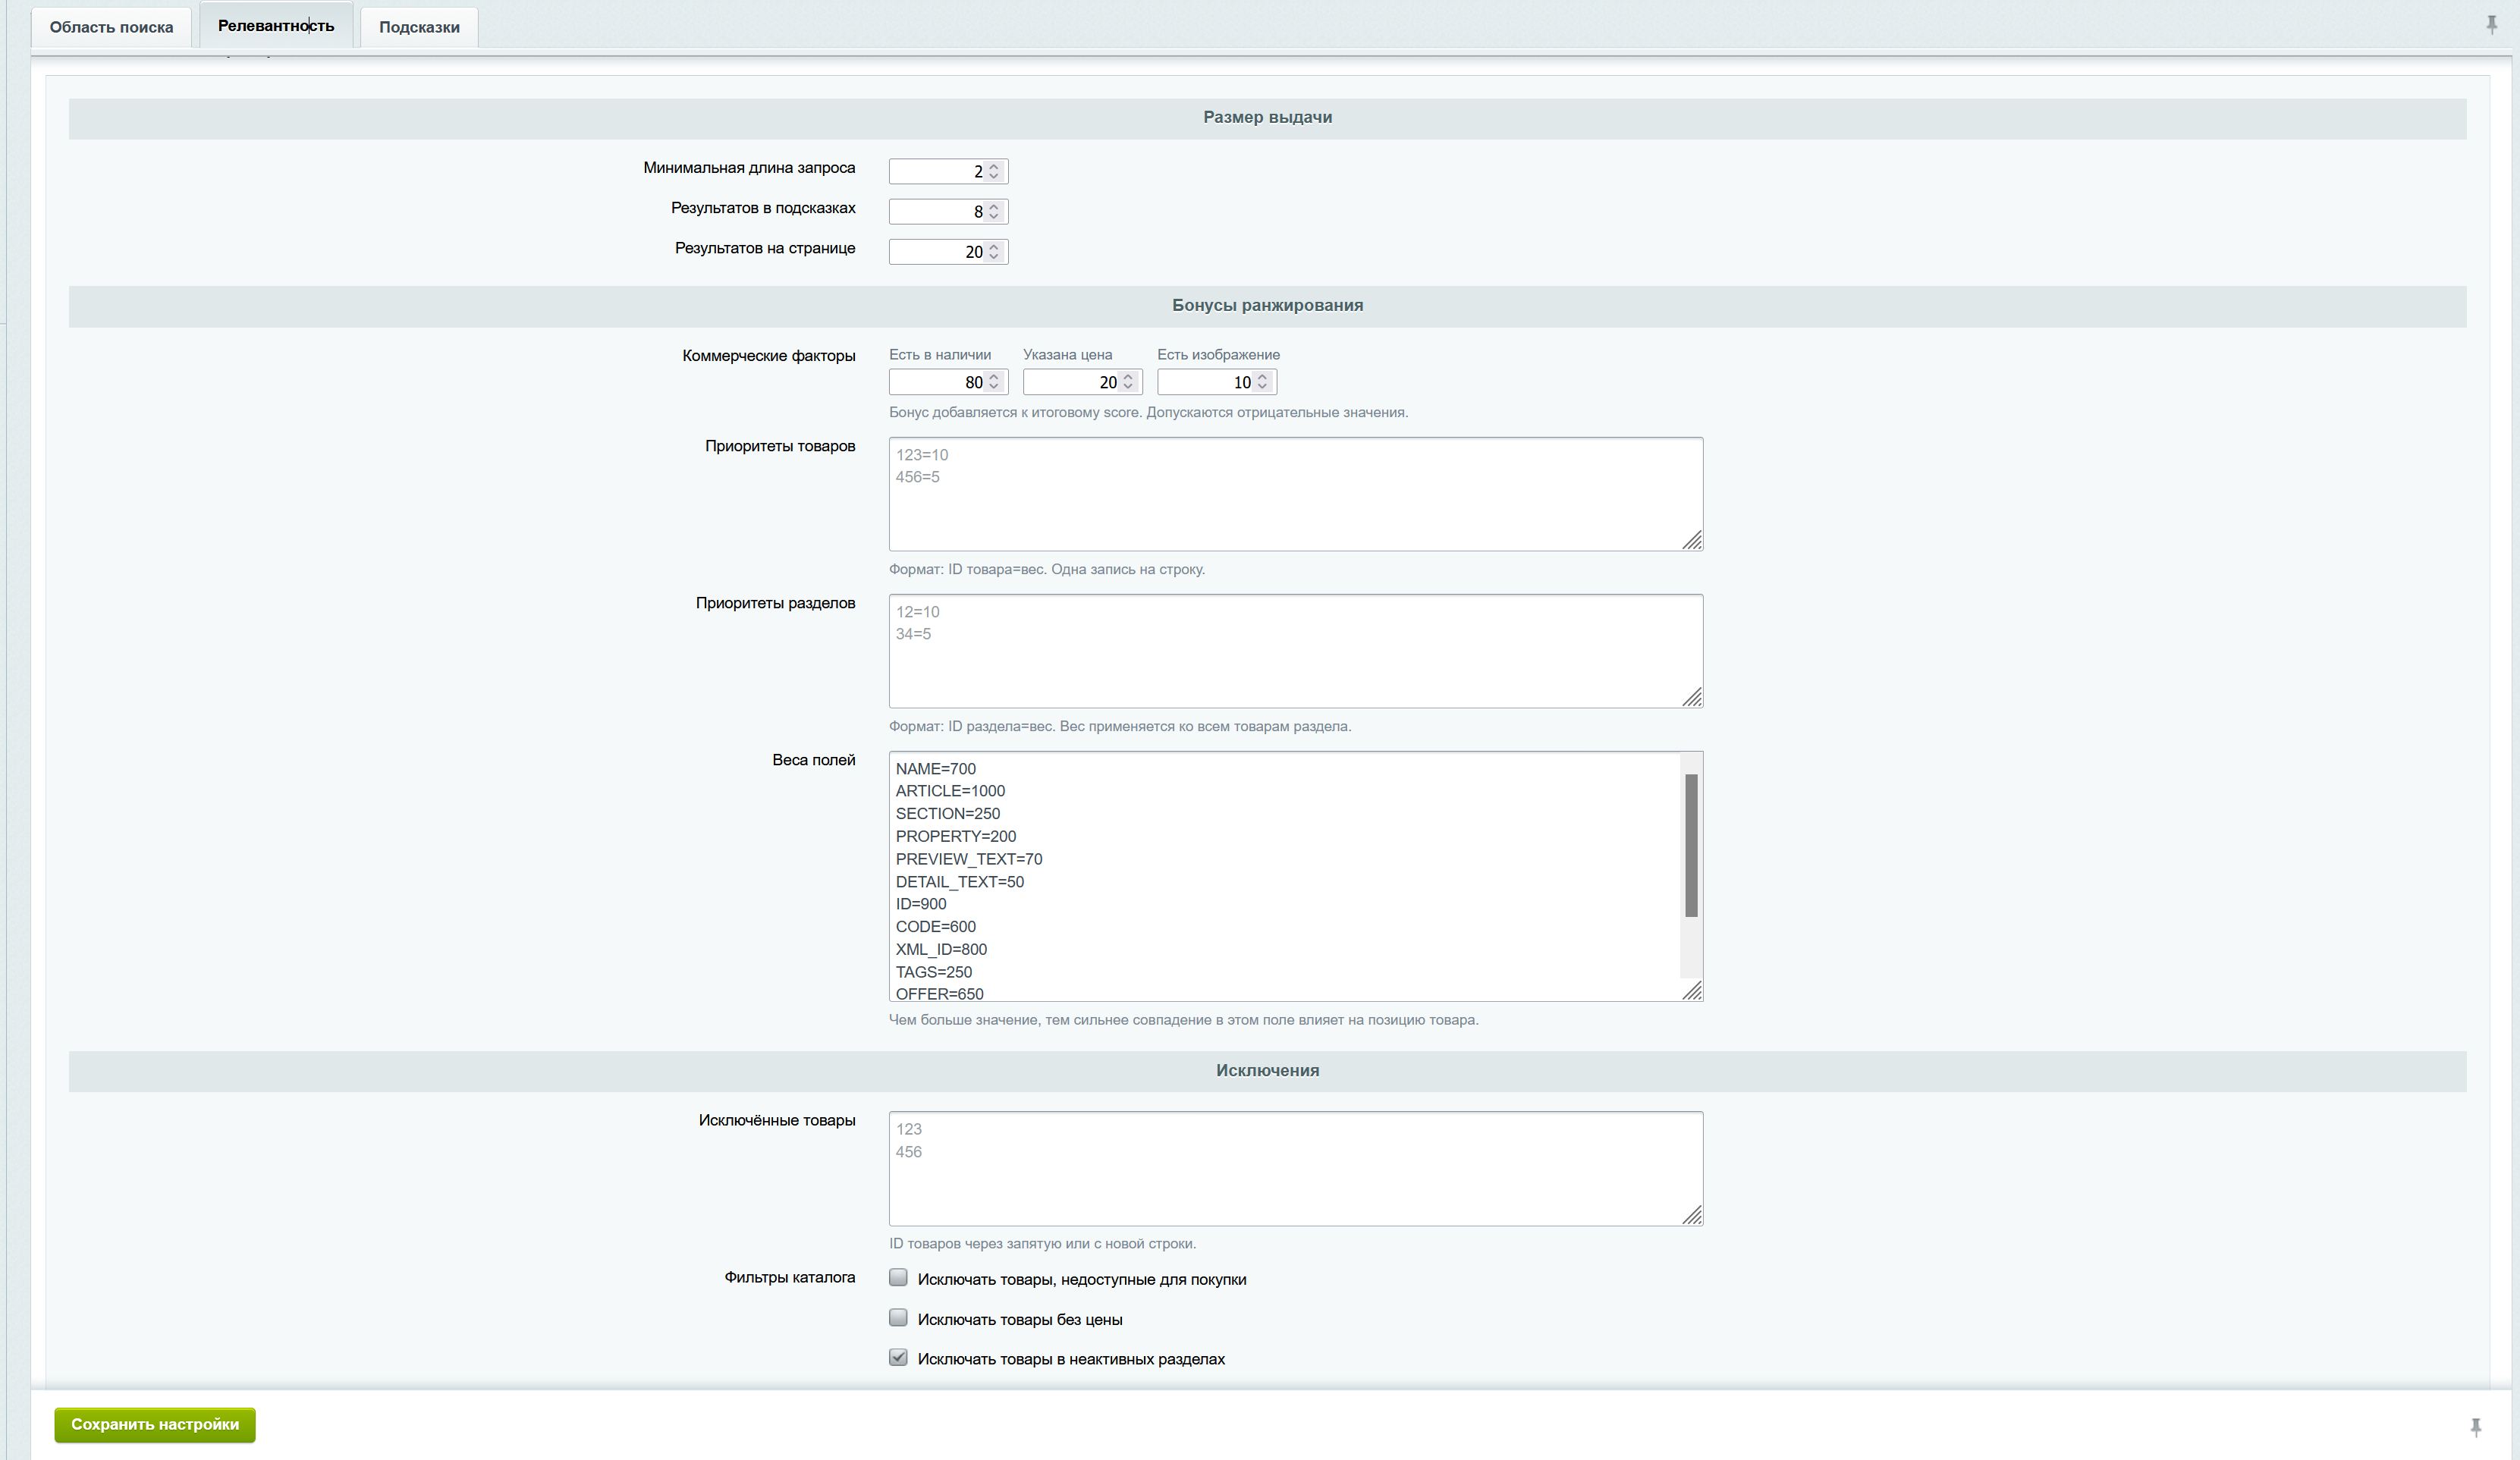
Task: Click the Веса полей textarea scrollbar thumb
Action: [1691, 845]
